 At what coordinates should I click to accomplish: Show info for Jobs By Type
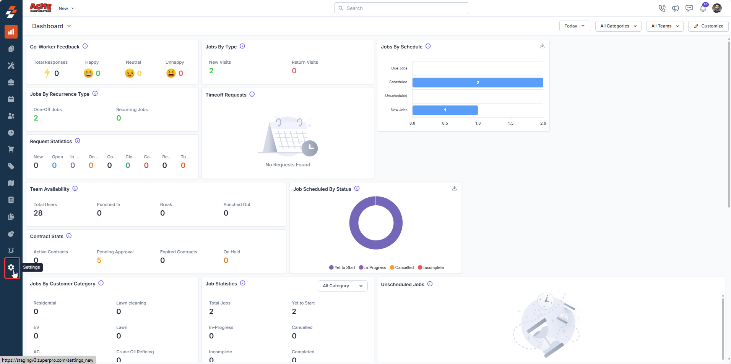(242, 46)
